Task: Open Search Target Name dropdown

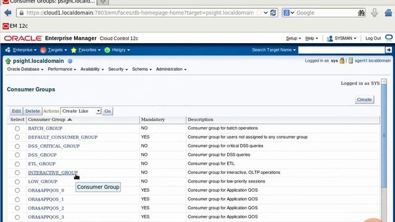Action: [x=274, y=50]
